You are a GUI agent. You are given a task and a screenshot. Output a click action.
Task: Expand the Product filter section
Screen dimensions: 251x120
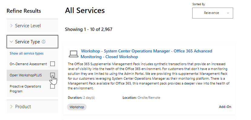coord(32,107)
